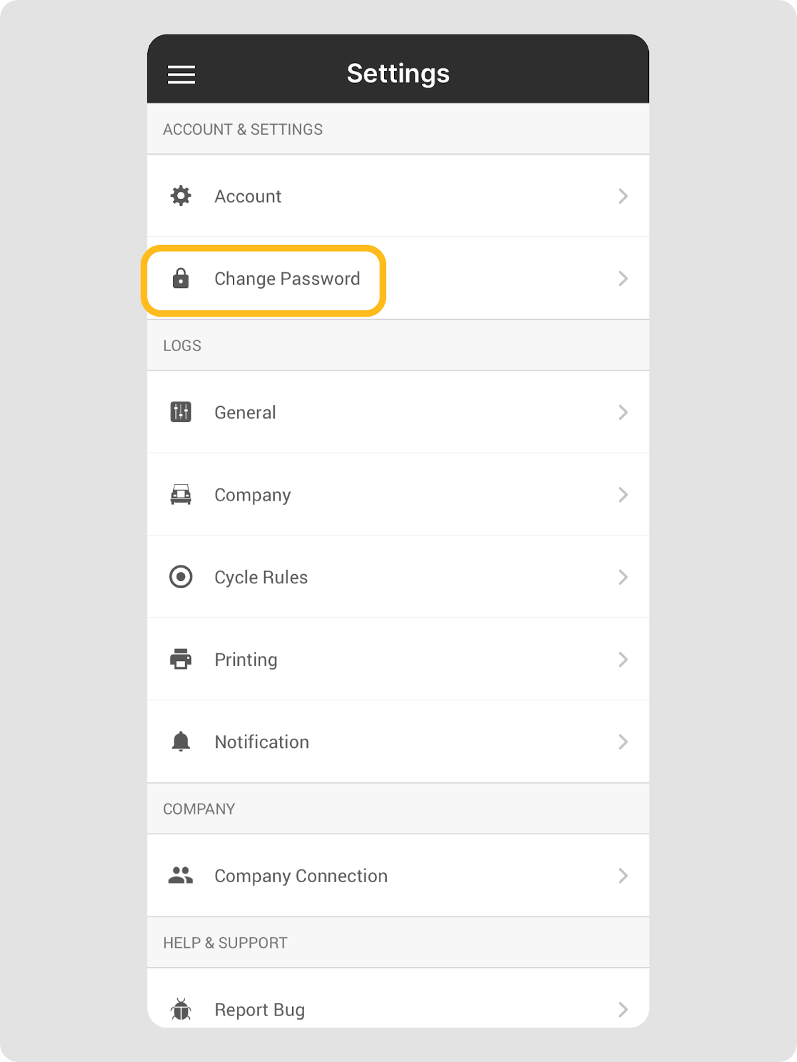Open the Notification settings entry
This screenshot has height=1062, width=797.
click(261, 742)
